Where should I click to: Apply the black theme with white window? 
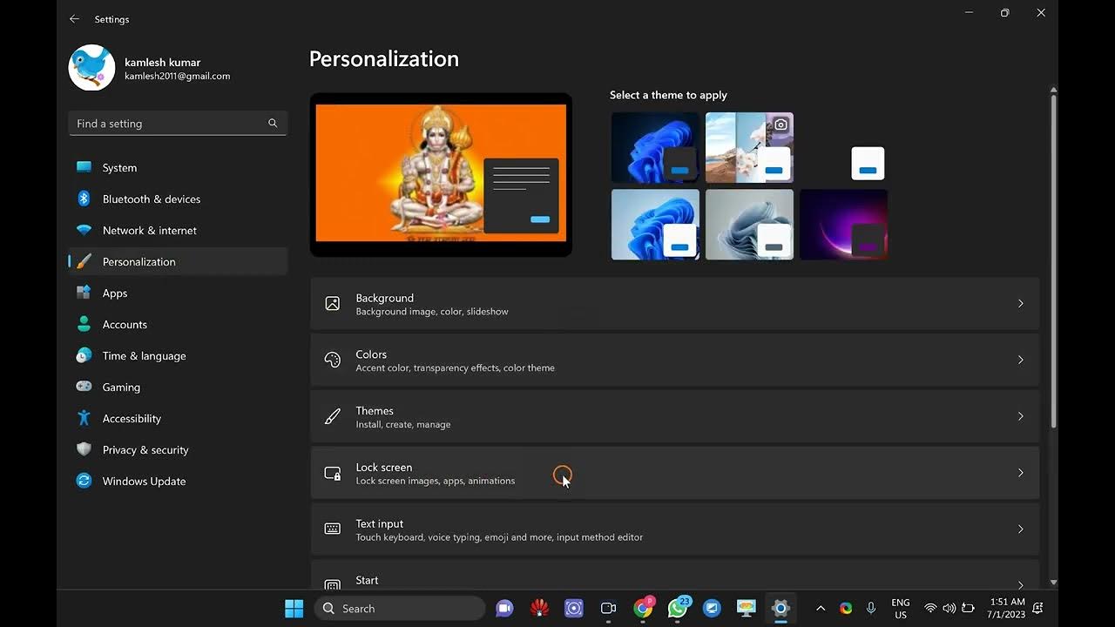(843, 147)
